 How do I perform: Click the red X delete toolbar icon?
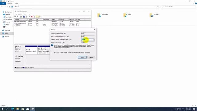(x=32, y=17)
